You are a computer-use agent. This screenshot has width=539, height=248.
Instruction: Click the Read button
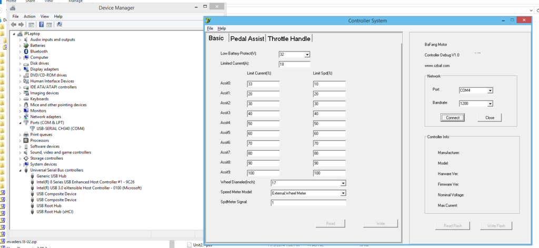tap(331, 223)
